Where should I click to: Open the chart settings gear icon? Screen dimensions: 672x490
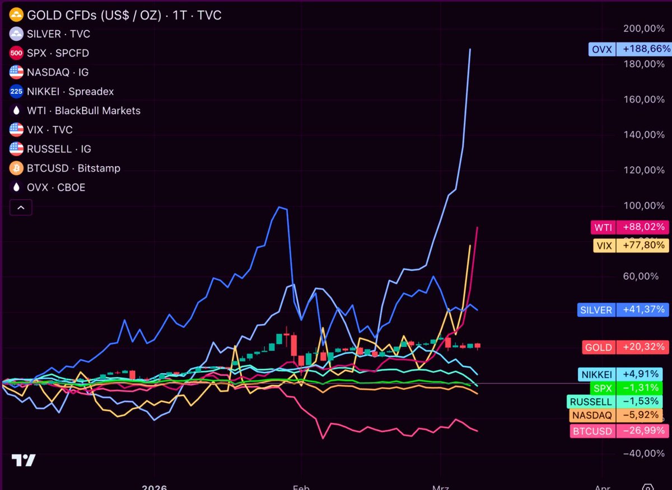click(x=648, y=487)
